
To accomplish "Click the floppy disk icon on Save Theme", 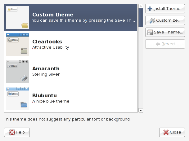I will pos(150,32).
